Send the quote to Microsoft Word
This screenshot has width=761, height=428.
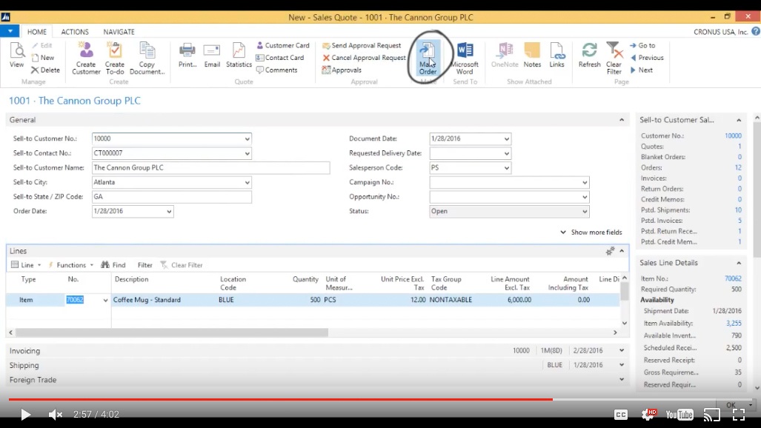click(x=465, y=58)
